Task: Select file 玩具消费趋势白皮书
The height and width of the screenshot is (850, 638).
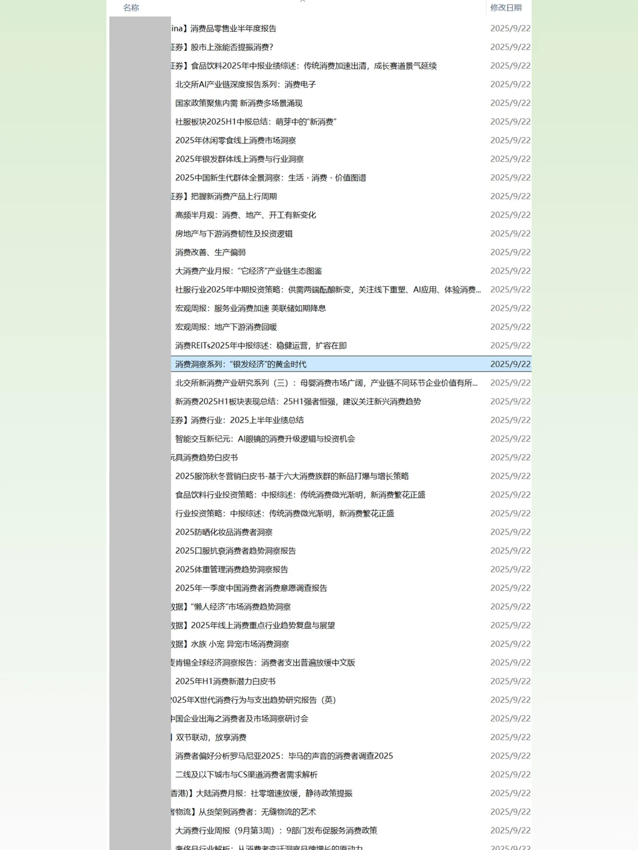Action: point(204,458)
